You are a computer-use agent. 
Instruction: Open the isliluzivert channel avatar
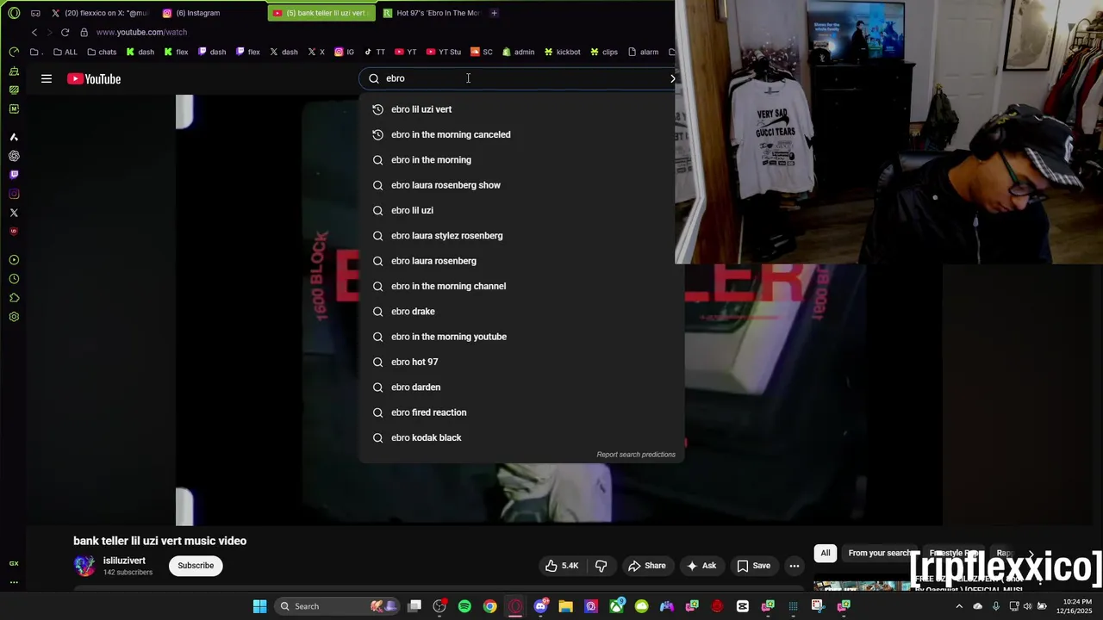[x=84, y=566]
